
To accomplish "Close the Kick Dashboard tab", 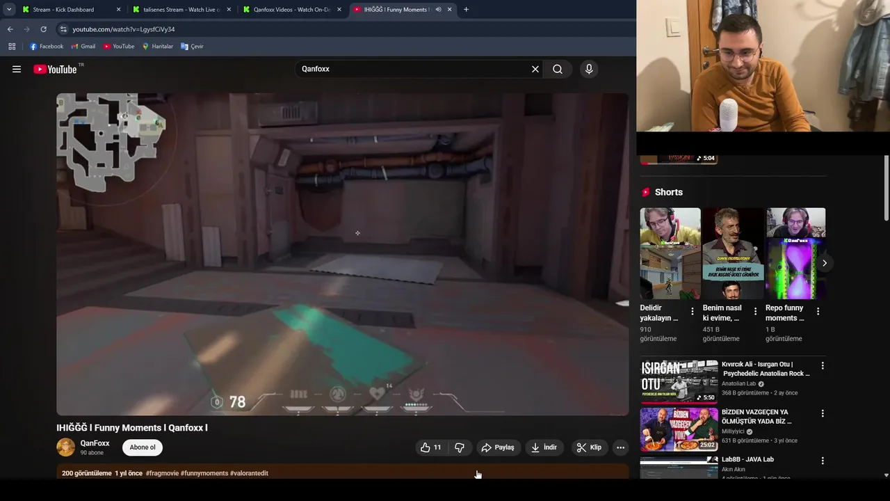I will 118,10.
